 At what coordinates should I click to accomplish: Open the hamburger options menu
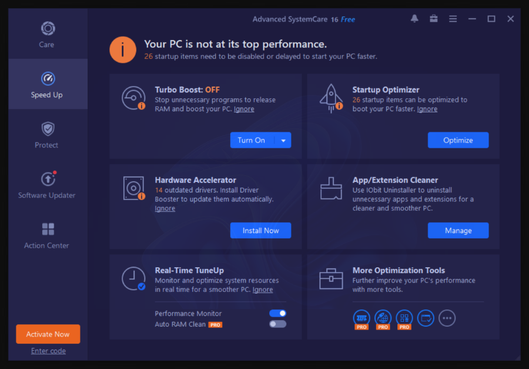pos(453,19)
